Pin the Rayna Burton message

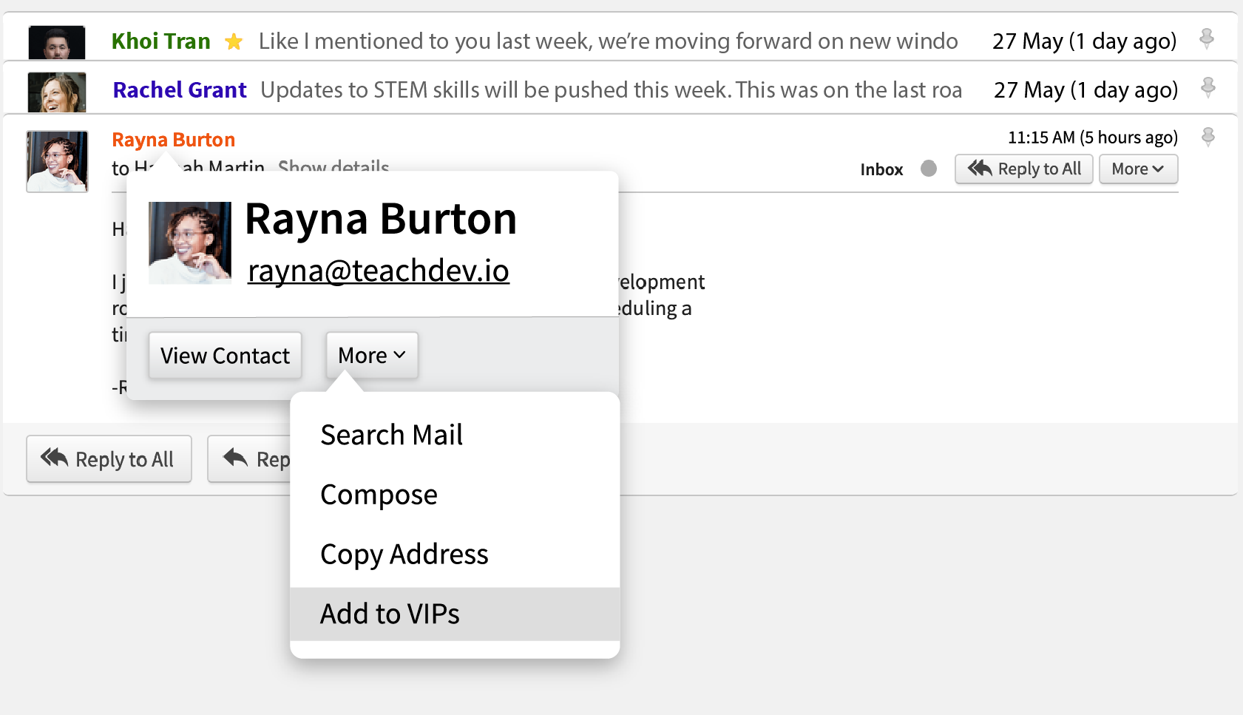tap(1208, 137)
